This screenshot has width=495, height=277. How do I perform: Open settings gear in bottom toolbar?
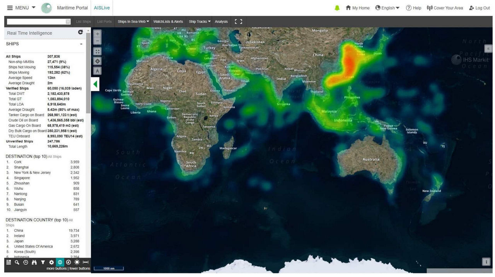coord(51,262)
